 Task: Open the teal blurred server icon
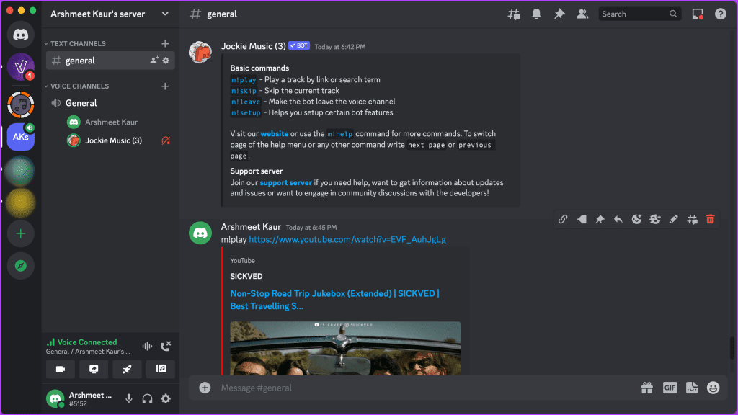tap(21, 170)
